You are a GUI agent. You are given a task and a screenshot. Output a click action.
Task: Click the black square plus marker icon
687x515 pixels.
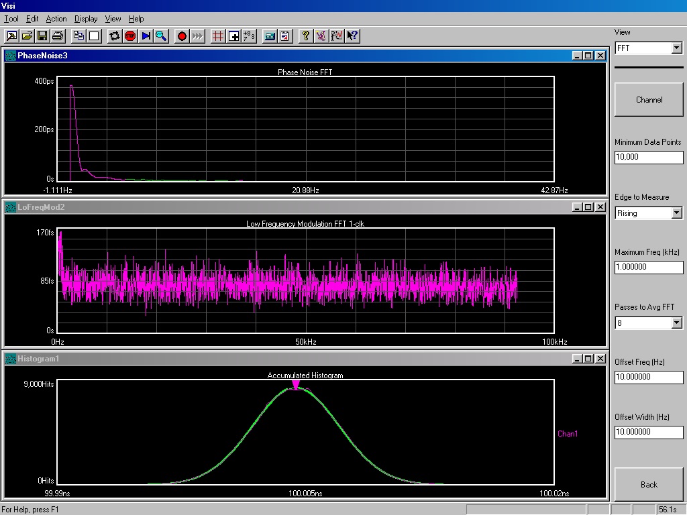[x=234, y=36]
